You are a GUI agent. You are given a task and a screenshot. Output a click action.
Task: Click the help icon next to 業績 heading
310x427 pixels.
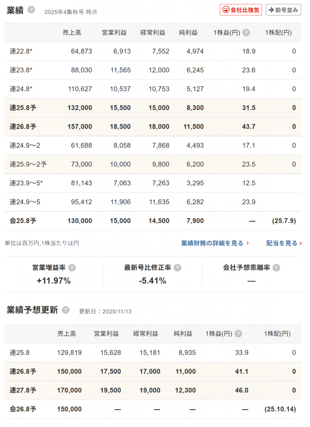(x=31, y=10)
